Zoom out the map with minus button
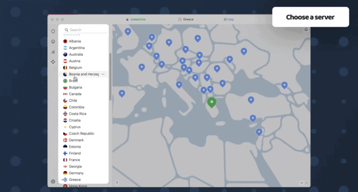The image size is (358, 192). 302,183
